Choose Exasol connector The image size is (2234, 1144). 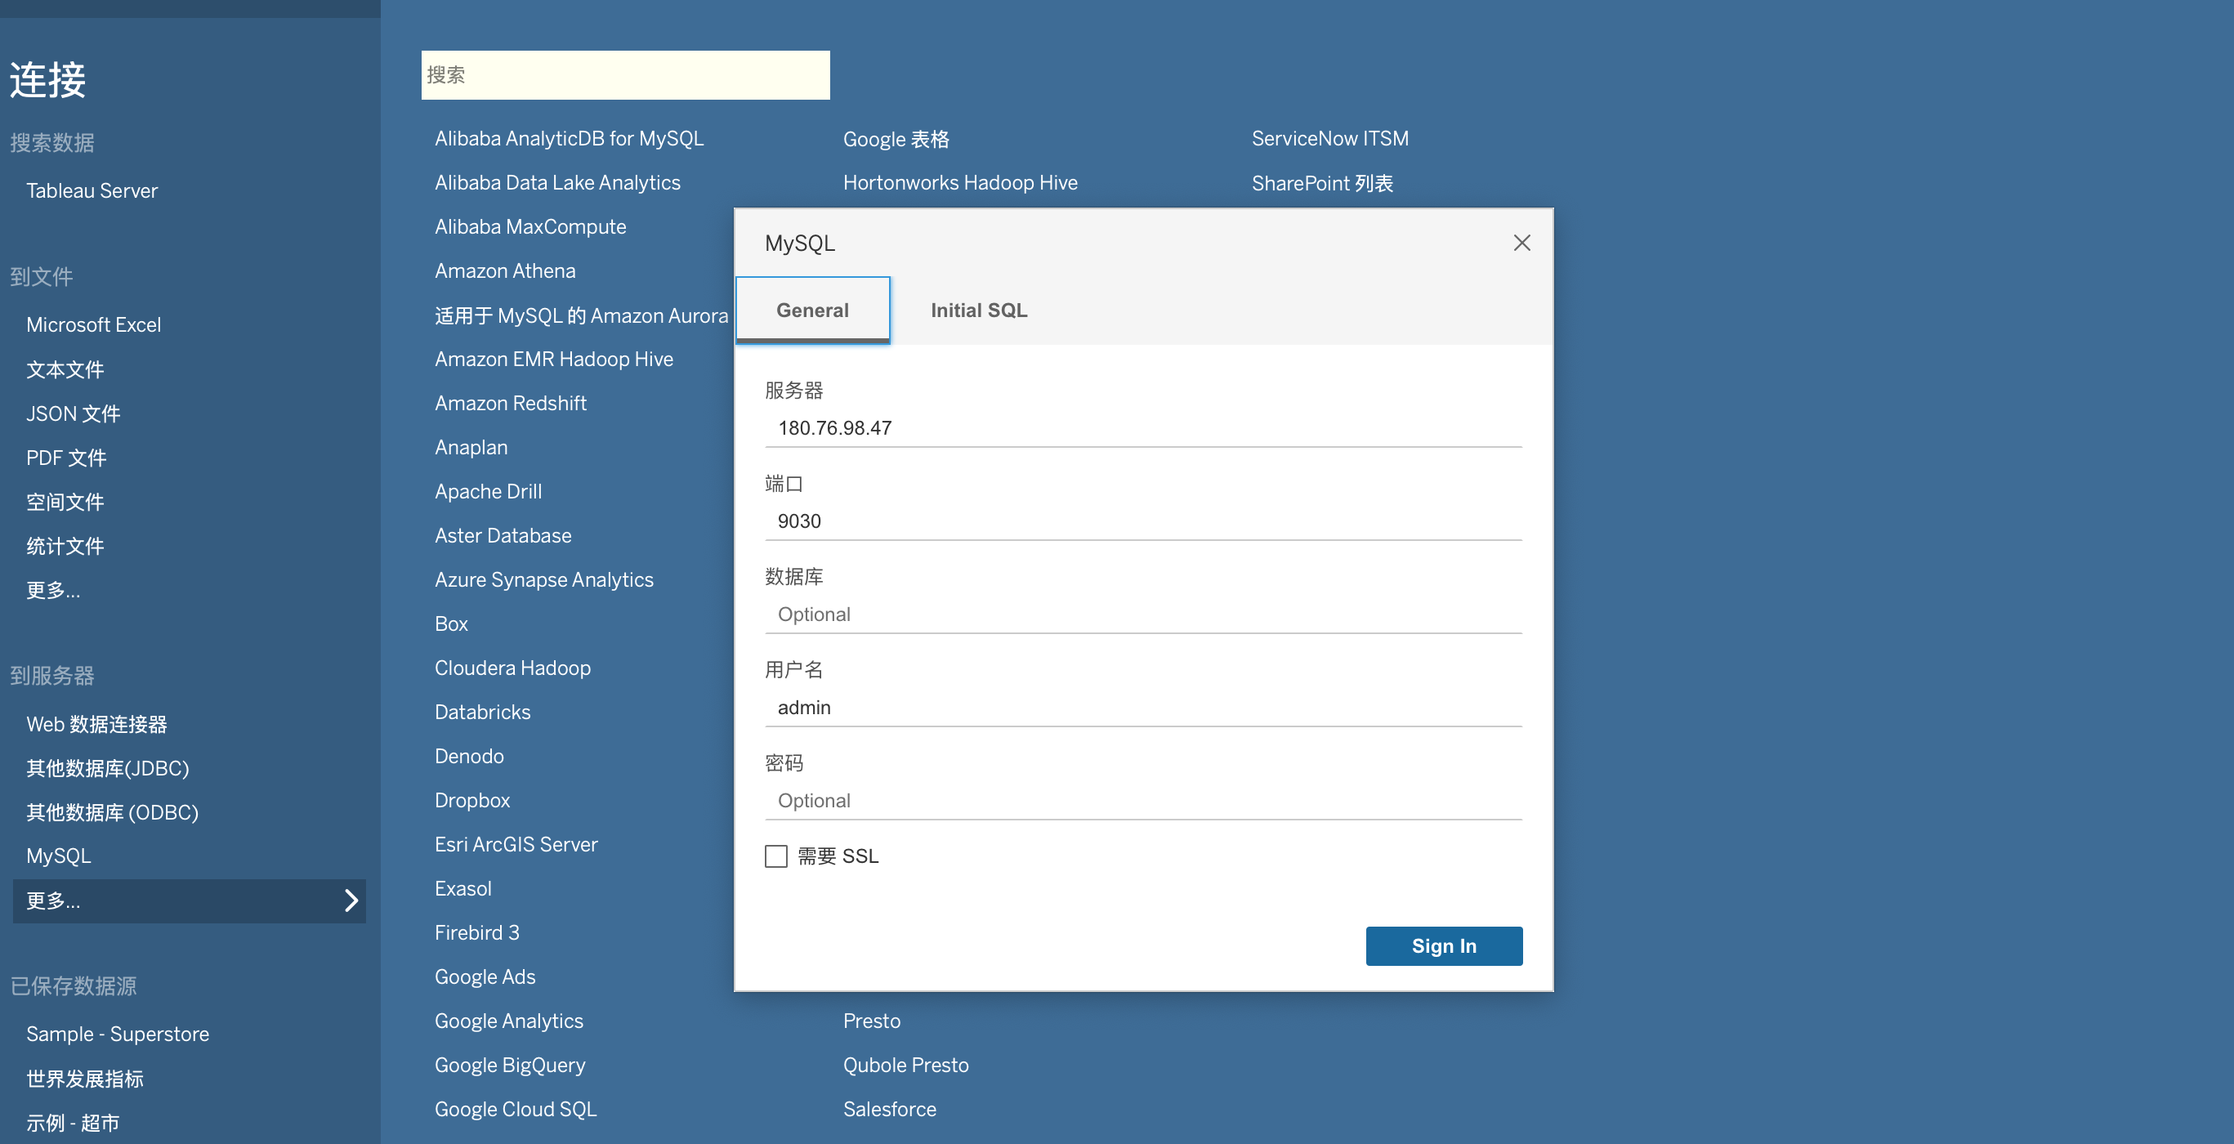pos(462,889)
